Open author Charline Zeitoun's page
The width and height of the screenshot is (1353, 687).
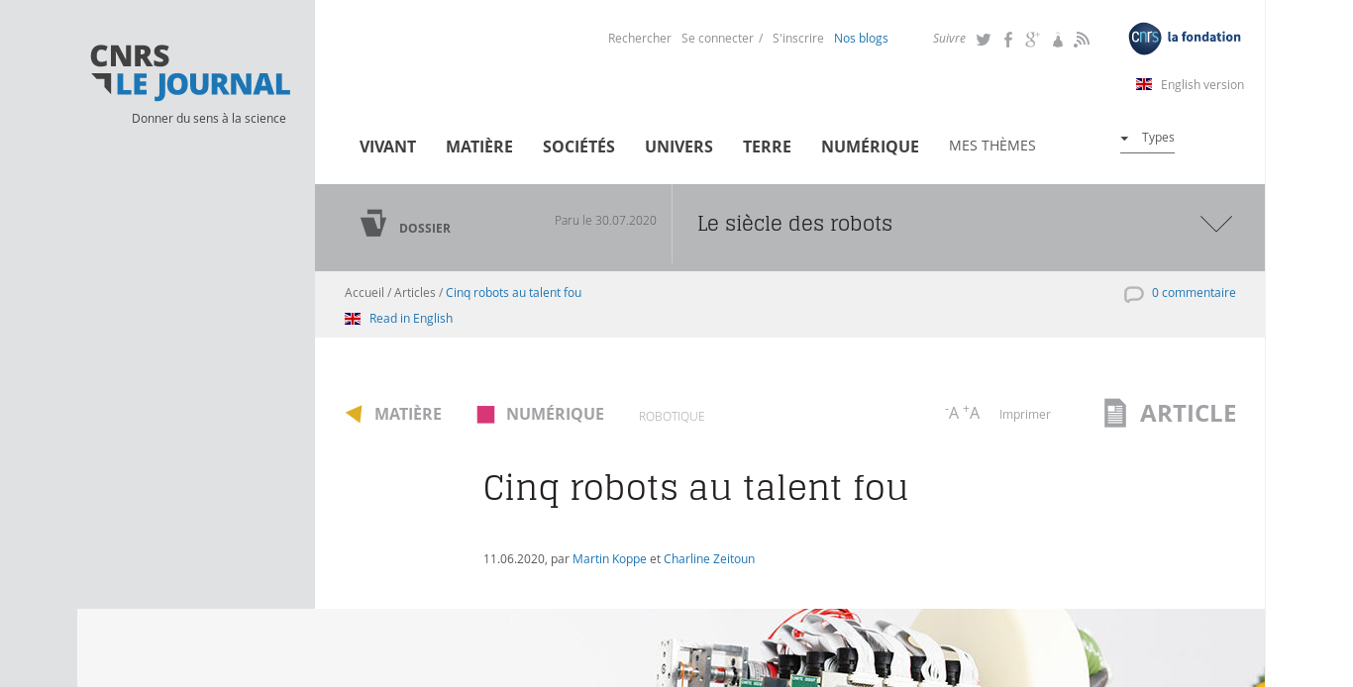709,559
